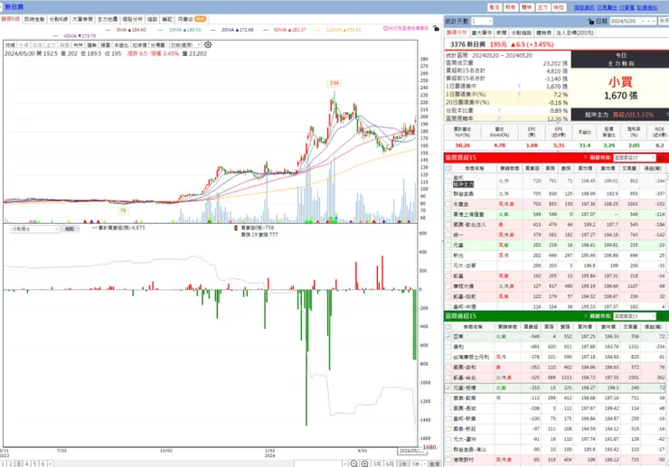
Task: Click the red and green 買賣超 legend icon
Action: pyautogui.click(x=236, y=229)
